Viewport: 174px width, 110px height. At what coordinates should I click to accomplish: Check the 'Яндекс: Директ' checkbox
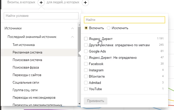(x=86, y=39)
